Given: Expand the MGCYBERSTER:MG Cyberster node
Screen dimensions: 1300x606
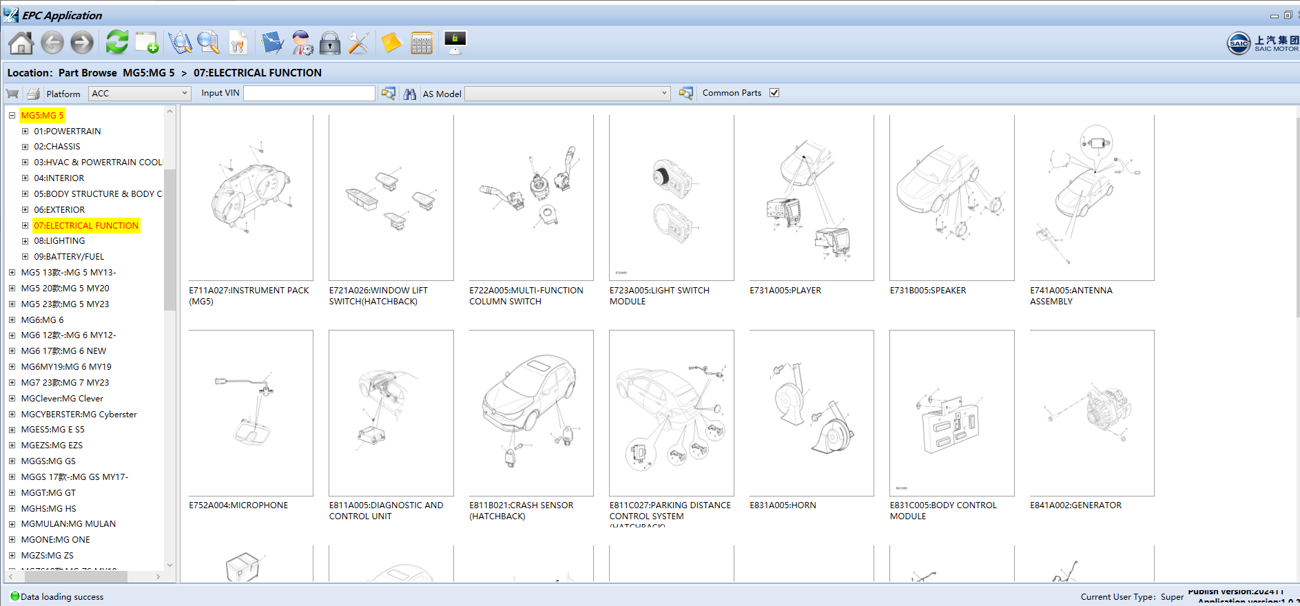Looking at the screenshot, I should (x=12, y=414).
